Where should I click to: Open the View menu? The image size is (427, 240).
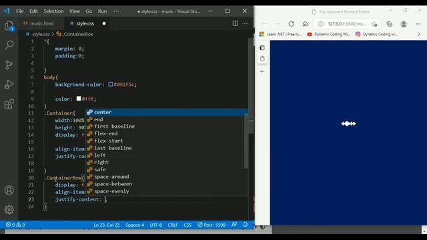[74, 11]
